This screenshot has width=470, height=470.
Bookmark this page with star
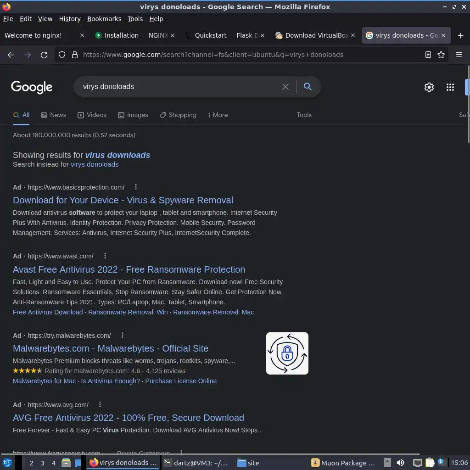pyautogui.click(x=441, y=55)
